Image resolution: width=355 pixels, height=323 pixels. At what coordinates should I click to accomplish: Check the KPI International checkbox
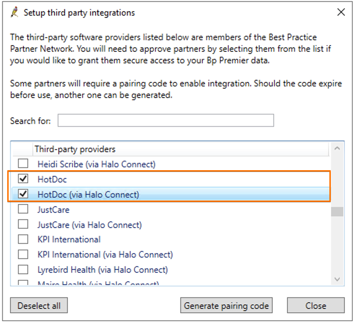point(23,239)
